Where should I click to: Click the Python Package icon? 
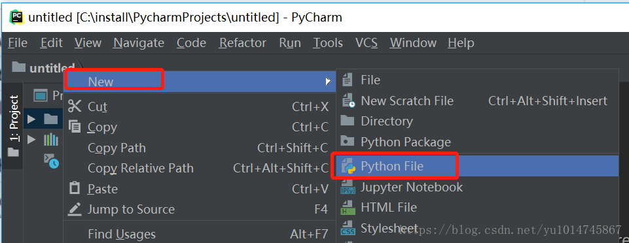coord(348,141)
